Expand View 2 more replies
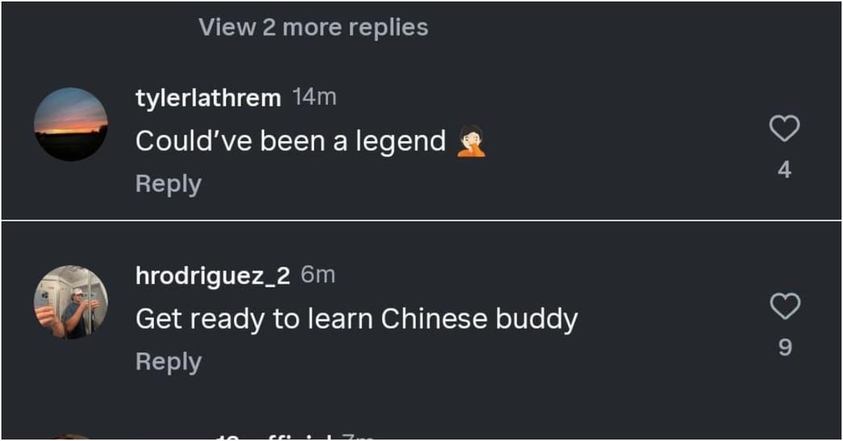Viewport: 843px width, 441px height. pos(314,27)
